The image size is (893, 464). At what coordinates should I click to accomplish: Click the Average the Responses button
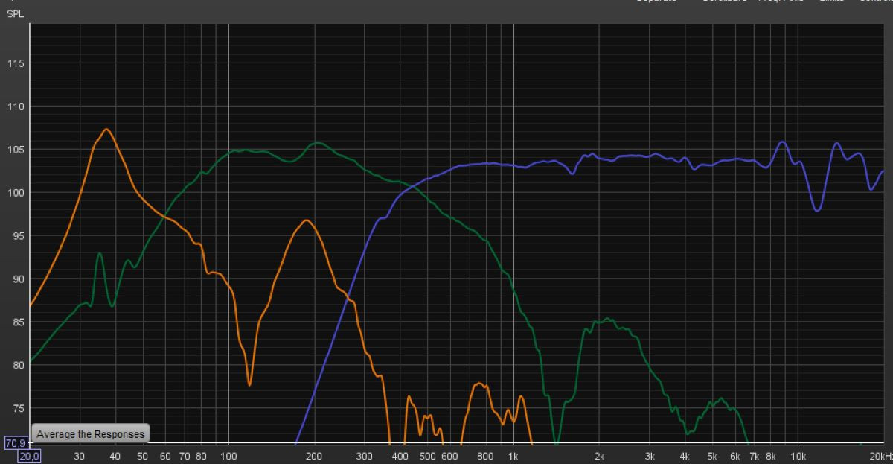(90, 433)
